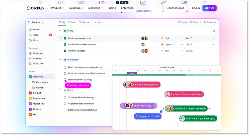Select the HR space H icon
The height and width of the screenshot is (135, 249).
[x=30, y=114]
